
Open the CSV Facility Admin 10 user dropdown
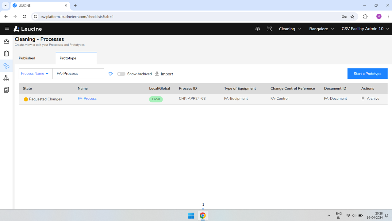(x=365, y=29)
